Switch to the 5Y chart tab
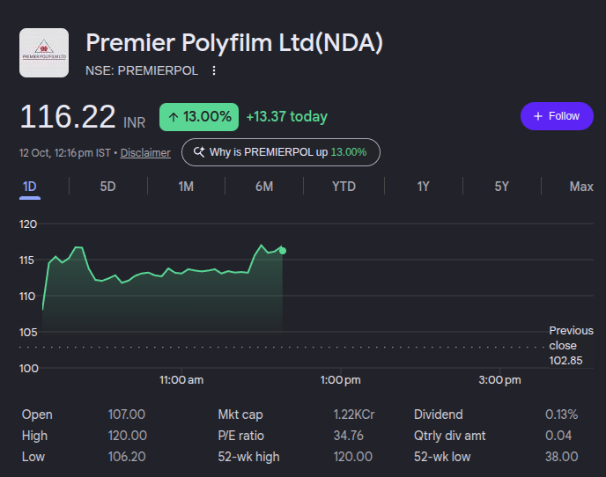This screenshot has width=606, height=477. (x=502, y=187)
